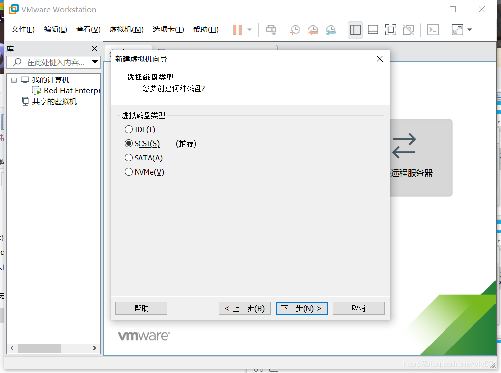Open the pause button dropdown arrow

coord(250,30)
